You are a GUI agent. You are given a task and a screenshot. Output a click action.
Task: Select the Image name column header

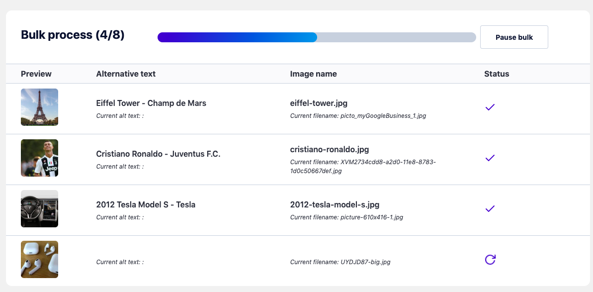(314, 74)
